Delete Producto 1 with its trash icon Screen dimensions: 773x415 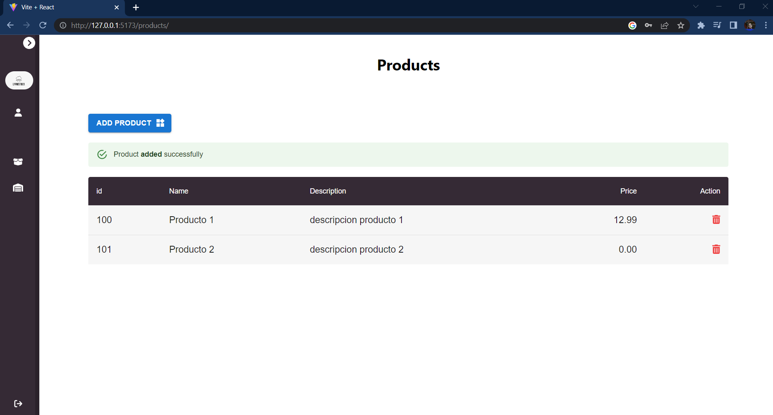[716, 220]
